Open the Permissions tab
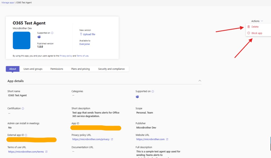Screen dimensions: 271x158 coord(57,69)
